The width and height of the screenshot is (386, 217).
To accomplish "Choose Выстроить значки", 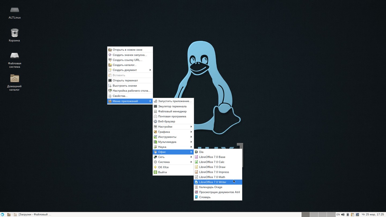I will (x=130, y=86).
